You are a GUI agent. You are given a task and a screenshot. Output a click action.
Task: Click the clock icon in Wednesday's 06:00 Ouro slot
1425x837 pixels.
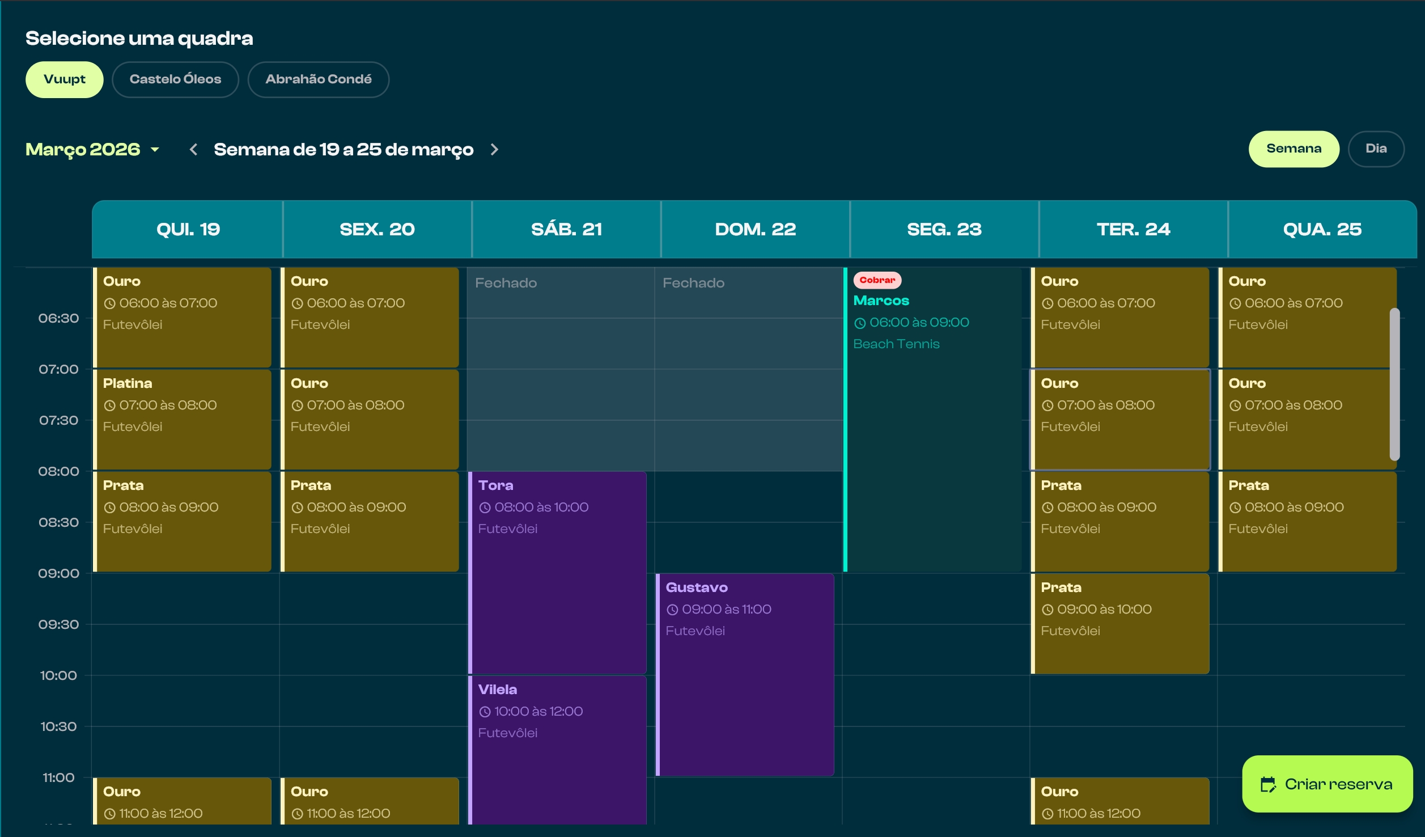coord(1236,303)
